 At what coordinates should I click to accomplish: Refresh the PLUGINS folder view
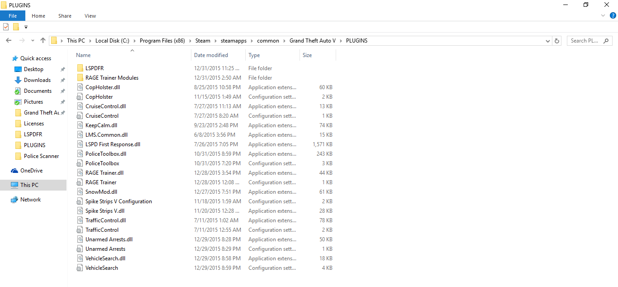(557, 41)
